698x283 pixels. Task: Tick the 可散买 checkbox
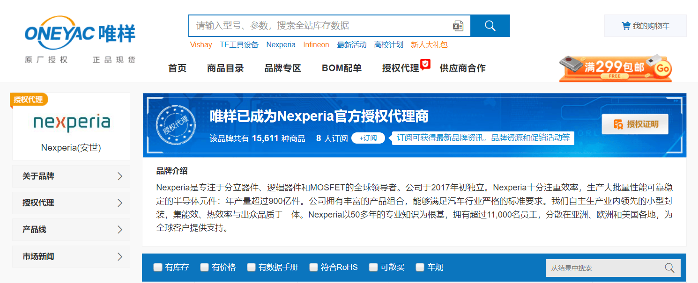[373, 268]
